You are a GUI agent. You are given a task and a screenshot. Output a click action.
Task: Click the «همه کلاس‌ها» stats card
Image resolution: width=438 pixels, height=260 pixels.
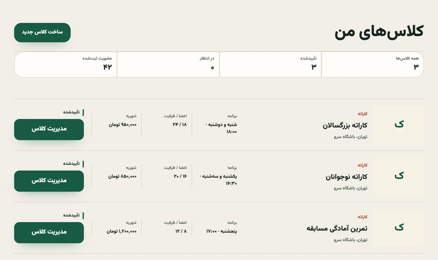[373, 65]
